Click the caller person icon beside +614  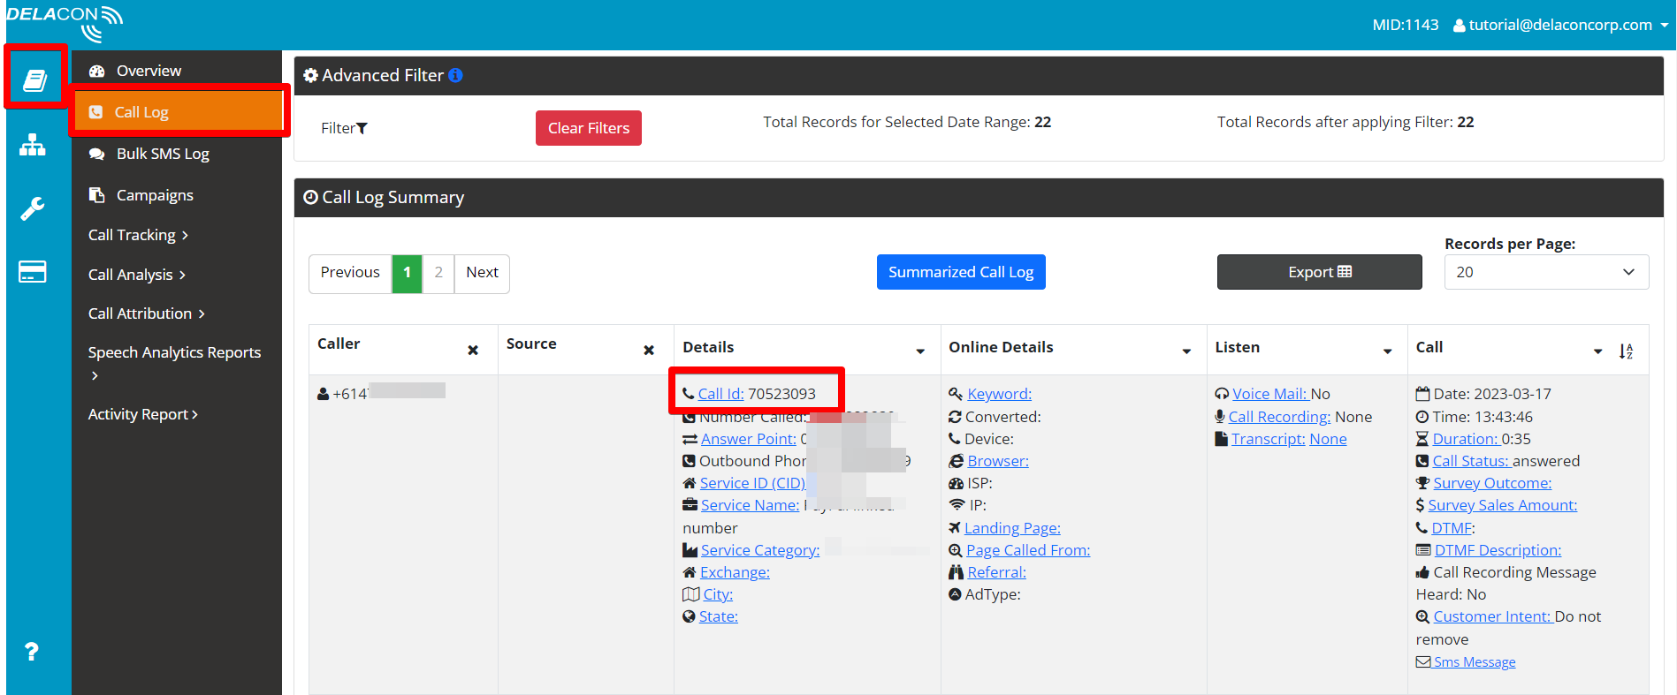coord(324,394)
